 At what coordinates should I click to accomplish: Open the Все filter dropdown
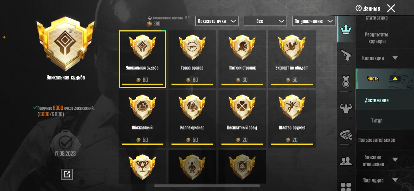click(x=265, y=21)
